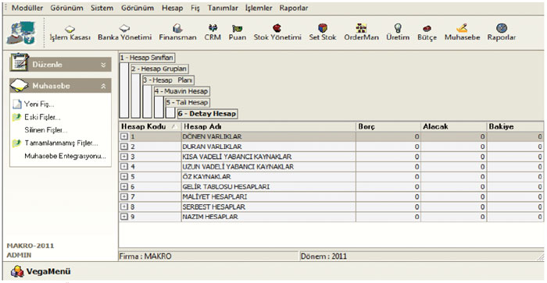Click the Firma : MAKRO status entry
Image resolution: width=547 pixels, height=283 pixels.
(209, 256)
